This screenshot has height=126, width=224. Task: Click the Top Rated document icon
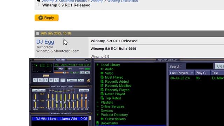pos(102,98)
